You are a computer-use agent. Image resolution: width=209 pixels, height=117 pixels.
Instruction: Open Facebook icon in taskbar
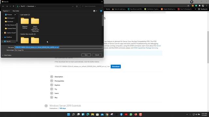click(121, 114)
